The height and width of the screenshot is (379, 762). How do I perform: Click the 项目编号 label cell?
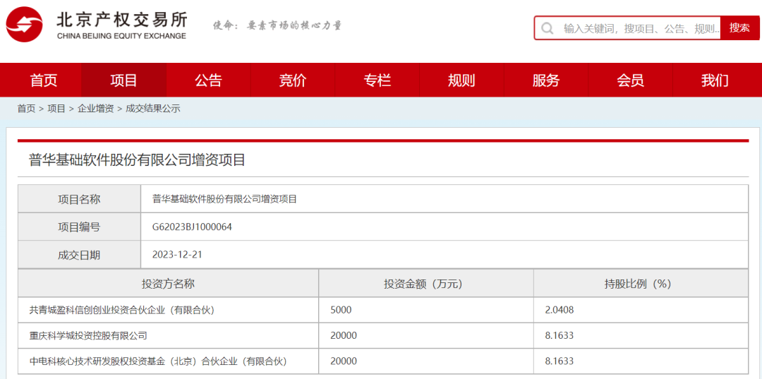point(79,227)
